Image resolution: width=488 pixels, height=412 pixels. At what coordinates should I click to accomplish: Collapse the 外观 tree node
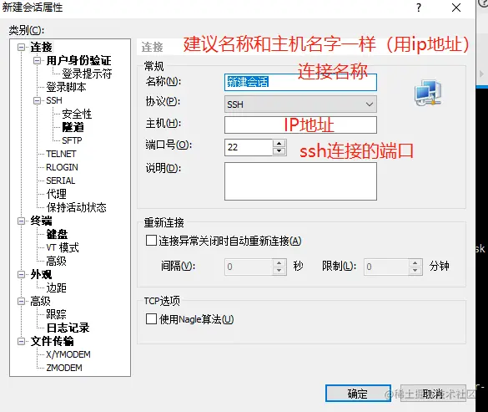tap(21, 274)
